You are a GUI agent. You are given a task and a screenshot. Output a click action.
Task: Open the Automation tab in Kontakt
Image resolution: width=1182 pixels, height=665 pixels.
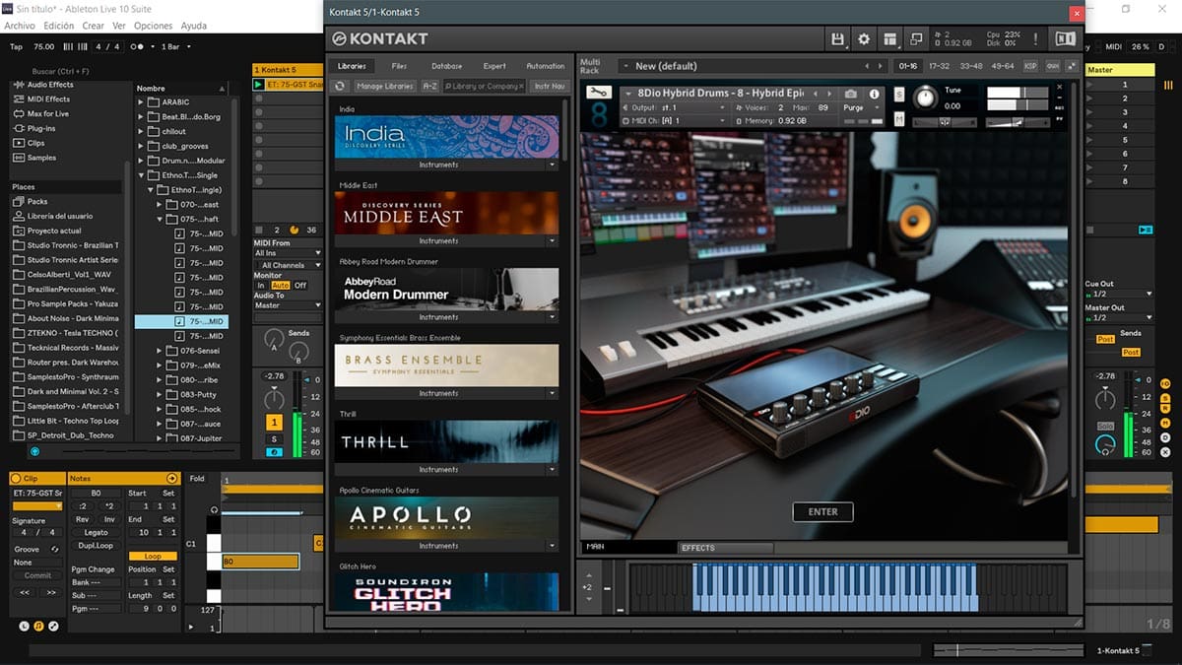tap(546, 66)
